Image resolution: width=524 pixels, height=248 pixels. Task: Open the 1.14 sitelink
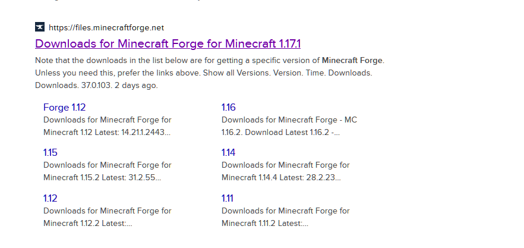click(x=229, y=153)
